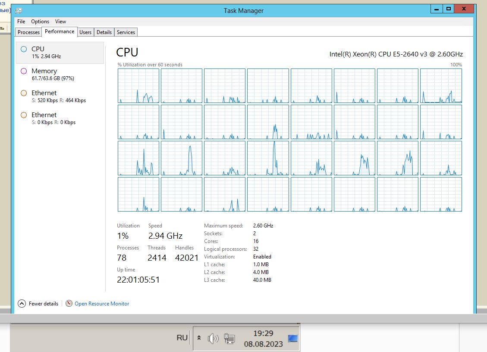Screen dimensions: 487x352
Task: Click the CPU circle icon in sidebar
Action: point(24,49)
